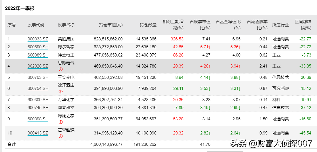Click the 相对上期增减(%) column header

tap(173, 25)
